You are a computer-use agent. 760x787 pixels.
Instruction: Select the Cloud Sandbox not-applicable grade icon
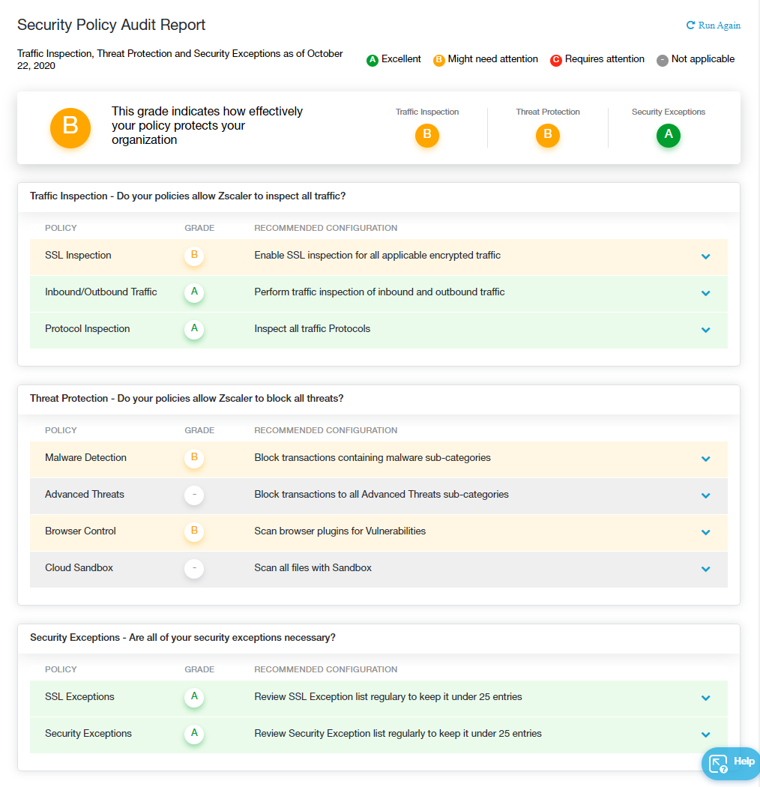click(194, 568)
